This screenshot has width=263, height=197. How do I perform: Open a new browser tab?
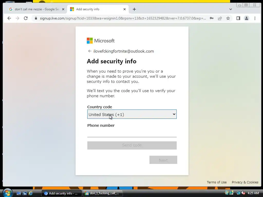coord(134,9)
